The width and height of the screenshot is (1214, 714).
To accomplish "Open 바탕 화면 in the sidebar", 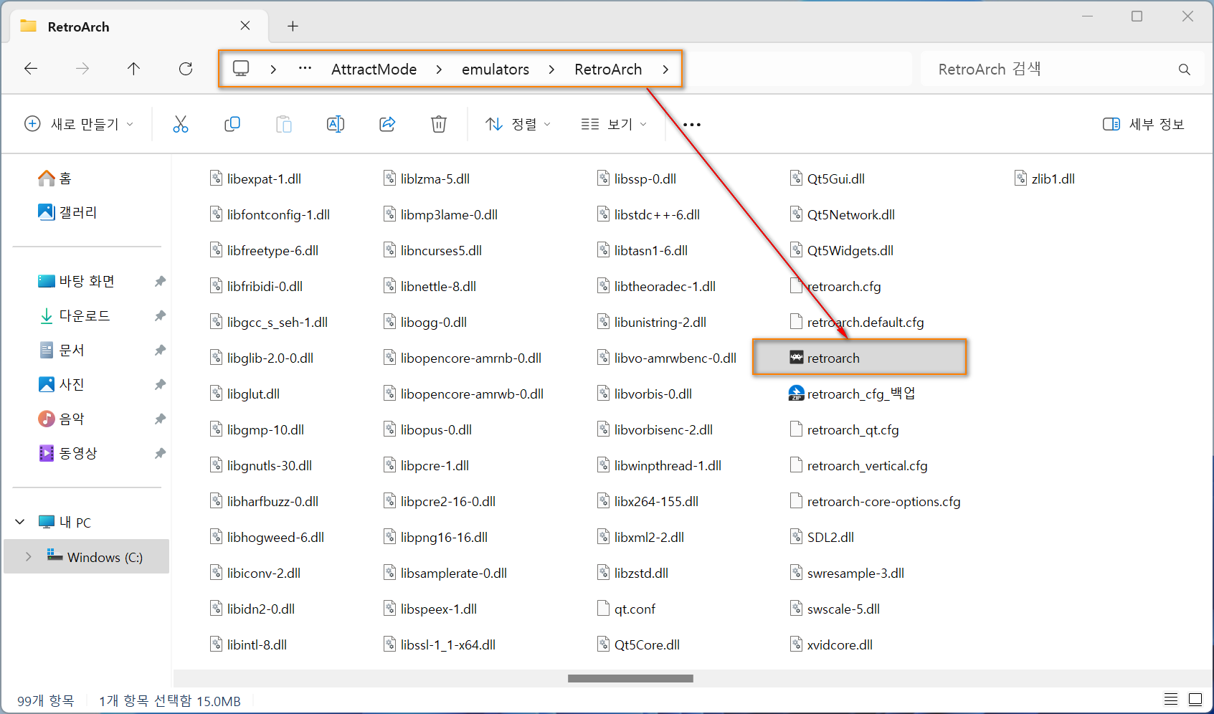I will pos(76,281).
